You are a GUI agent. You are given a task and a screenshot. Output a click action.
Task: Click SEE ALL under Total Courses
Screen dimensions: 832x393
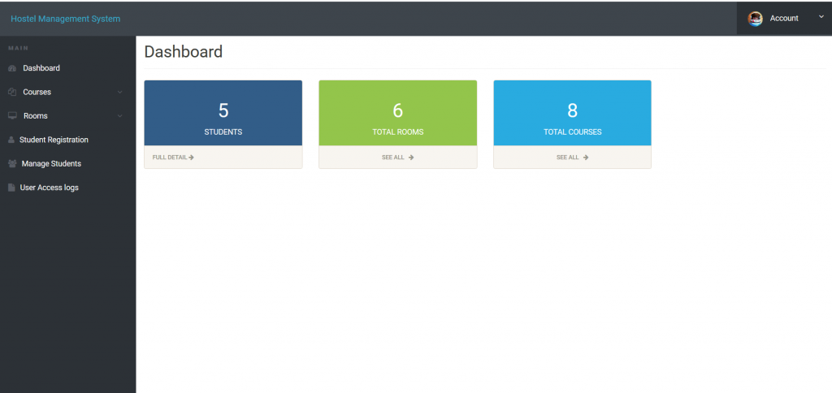pyautogui.click(x=568, y=158)
